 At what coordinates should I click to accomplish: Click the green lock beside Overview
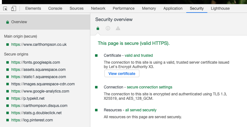coord(8,22)
